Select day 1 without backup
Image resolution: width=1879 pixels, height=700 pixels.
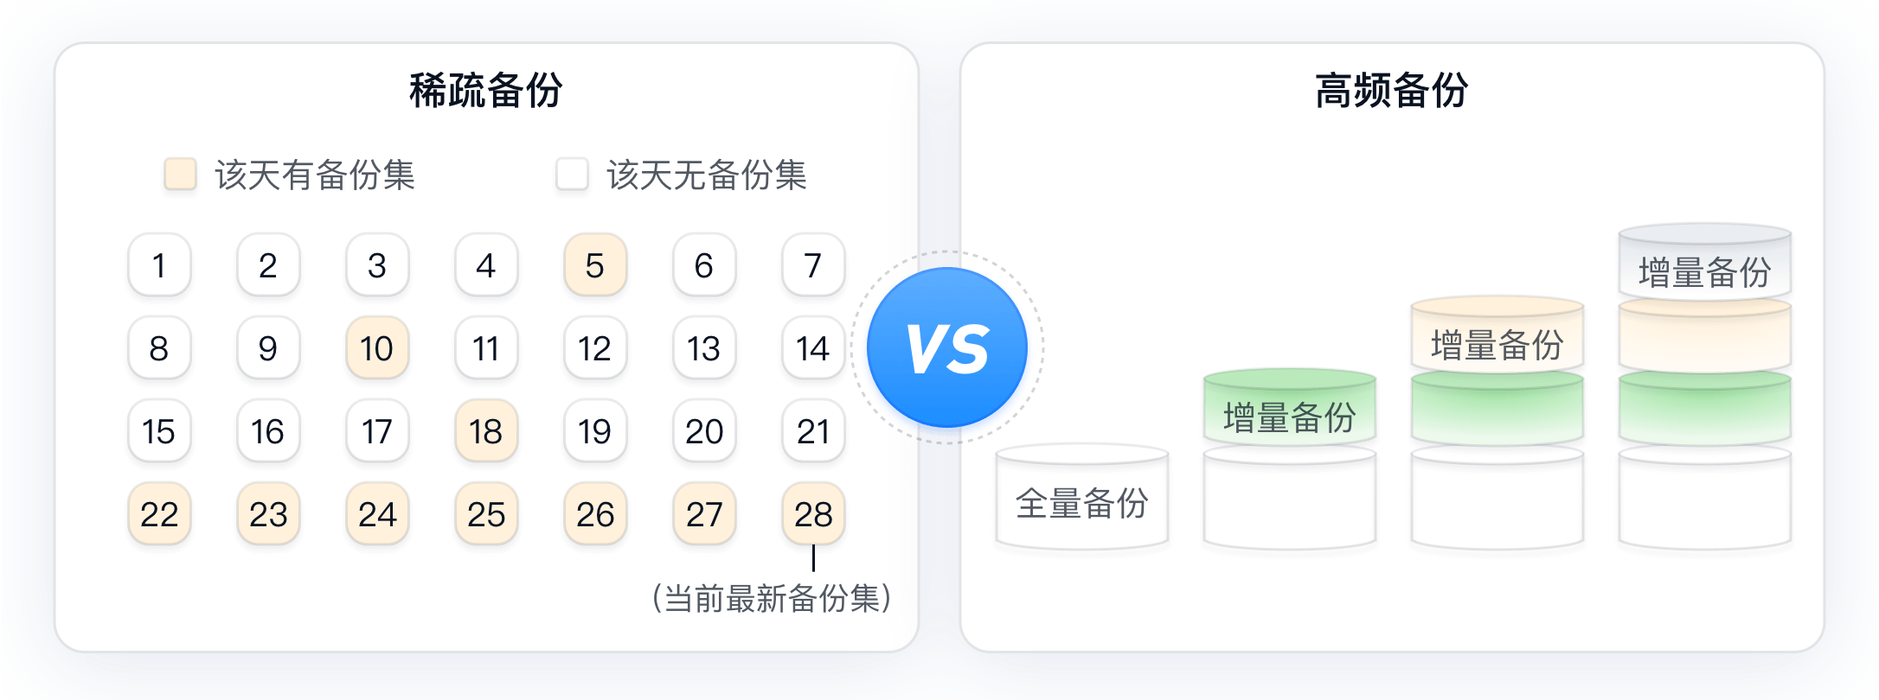[159, 264]
